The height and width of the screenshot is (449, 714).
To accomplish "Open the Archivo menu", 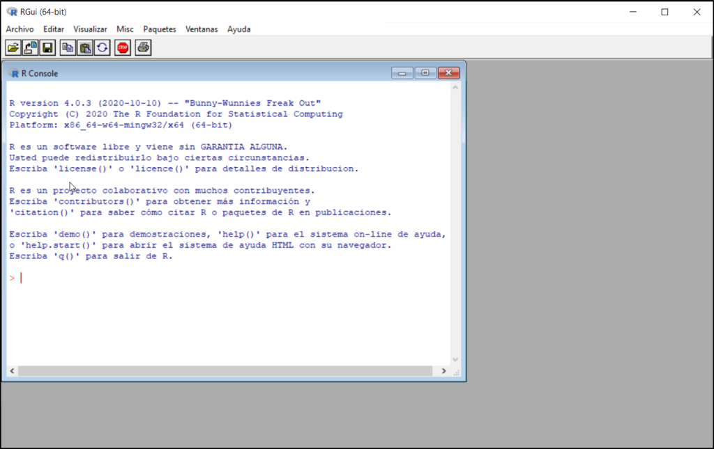I will coord(20,29).
